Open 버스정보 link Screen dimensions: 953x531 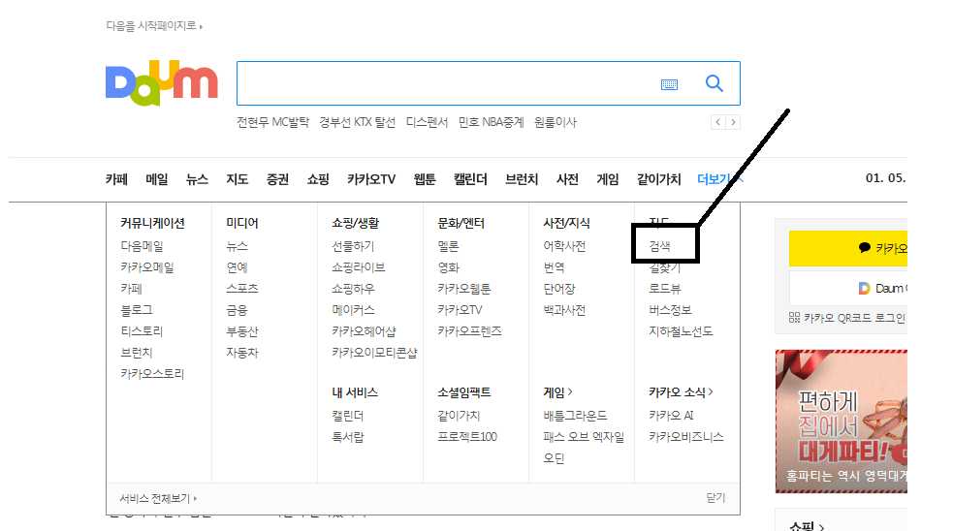coord(670,310)
